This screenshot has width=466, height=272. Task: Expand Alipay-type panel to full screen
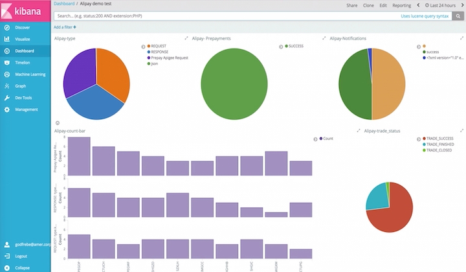(x=186, y=38)
